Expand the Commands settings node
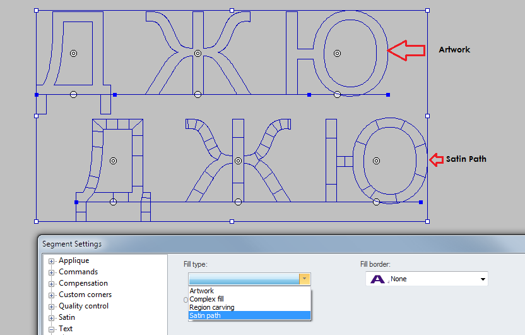The width and height of the screenshot is (525, 335). tap(52, 272)
